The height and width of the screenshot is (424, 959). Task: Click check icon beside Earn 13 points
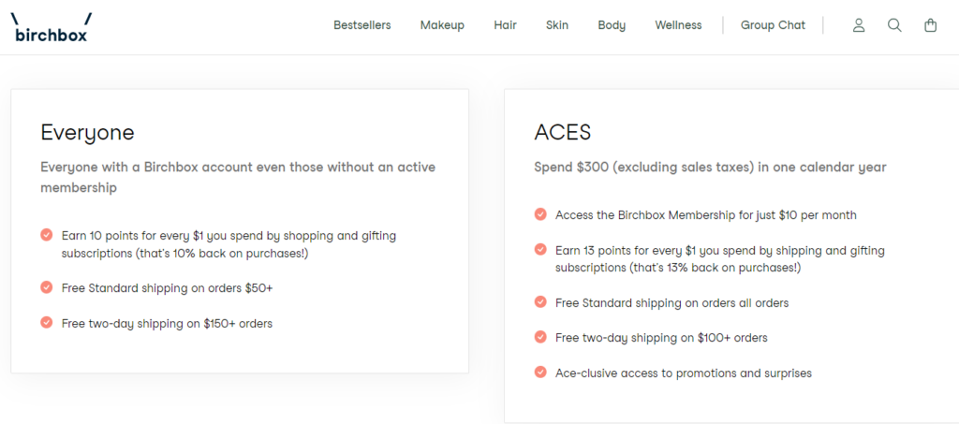pyautogui.click(x=540, y=249)
